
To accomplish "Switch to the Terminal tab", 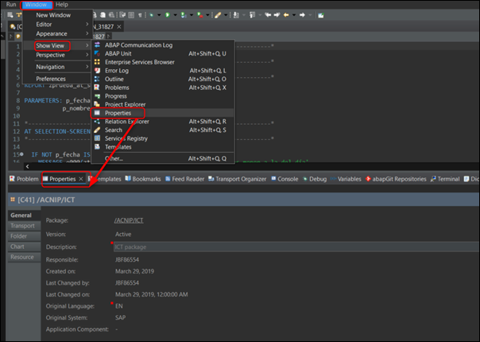I will coord(445,179).
